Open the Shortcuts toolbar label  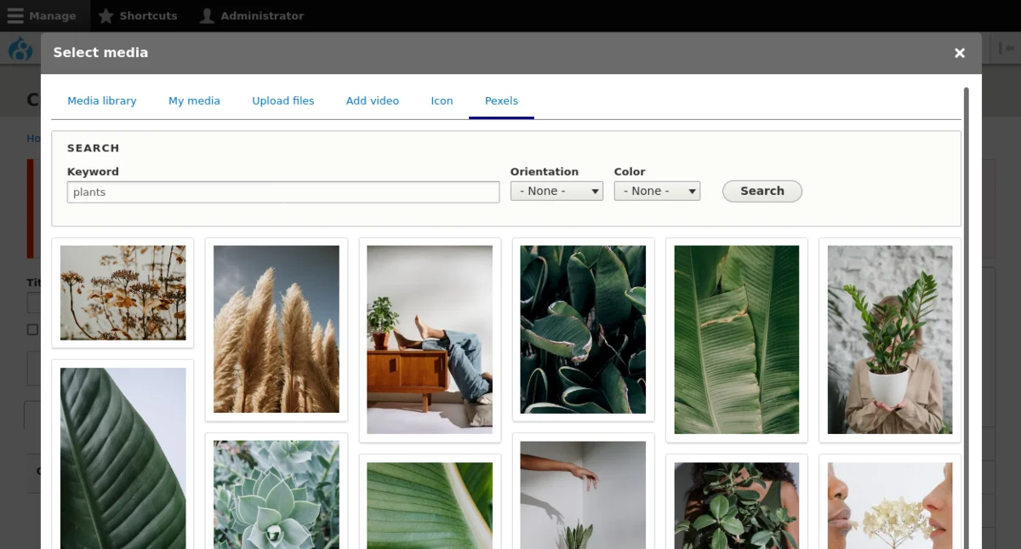pyautogui.click(x=148, y=16)
